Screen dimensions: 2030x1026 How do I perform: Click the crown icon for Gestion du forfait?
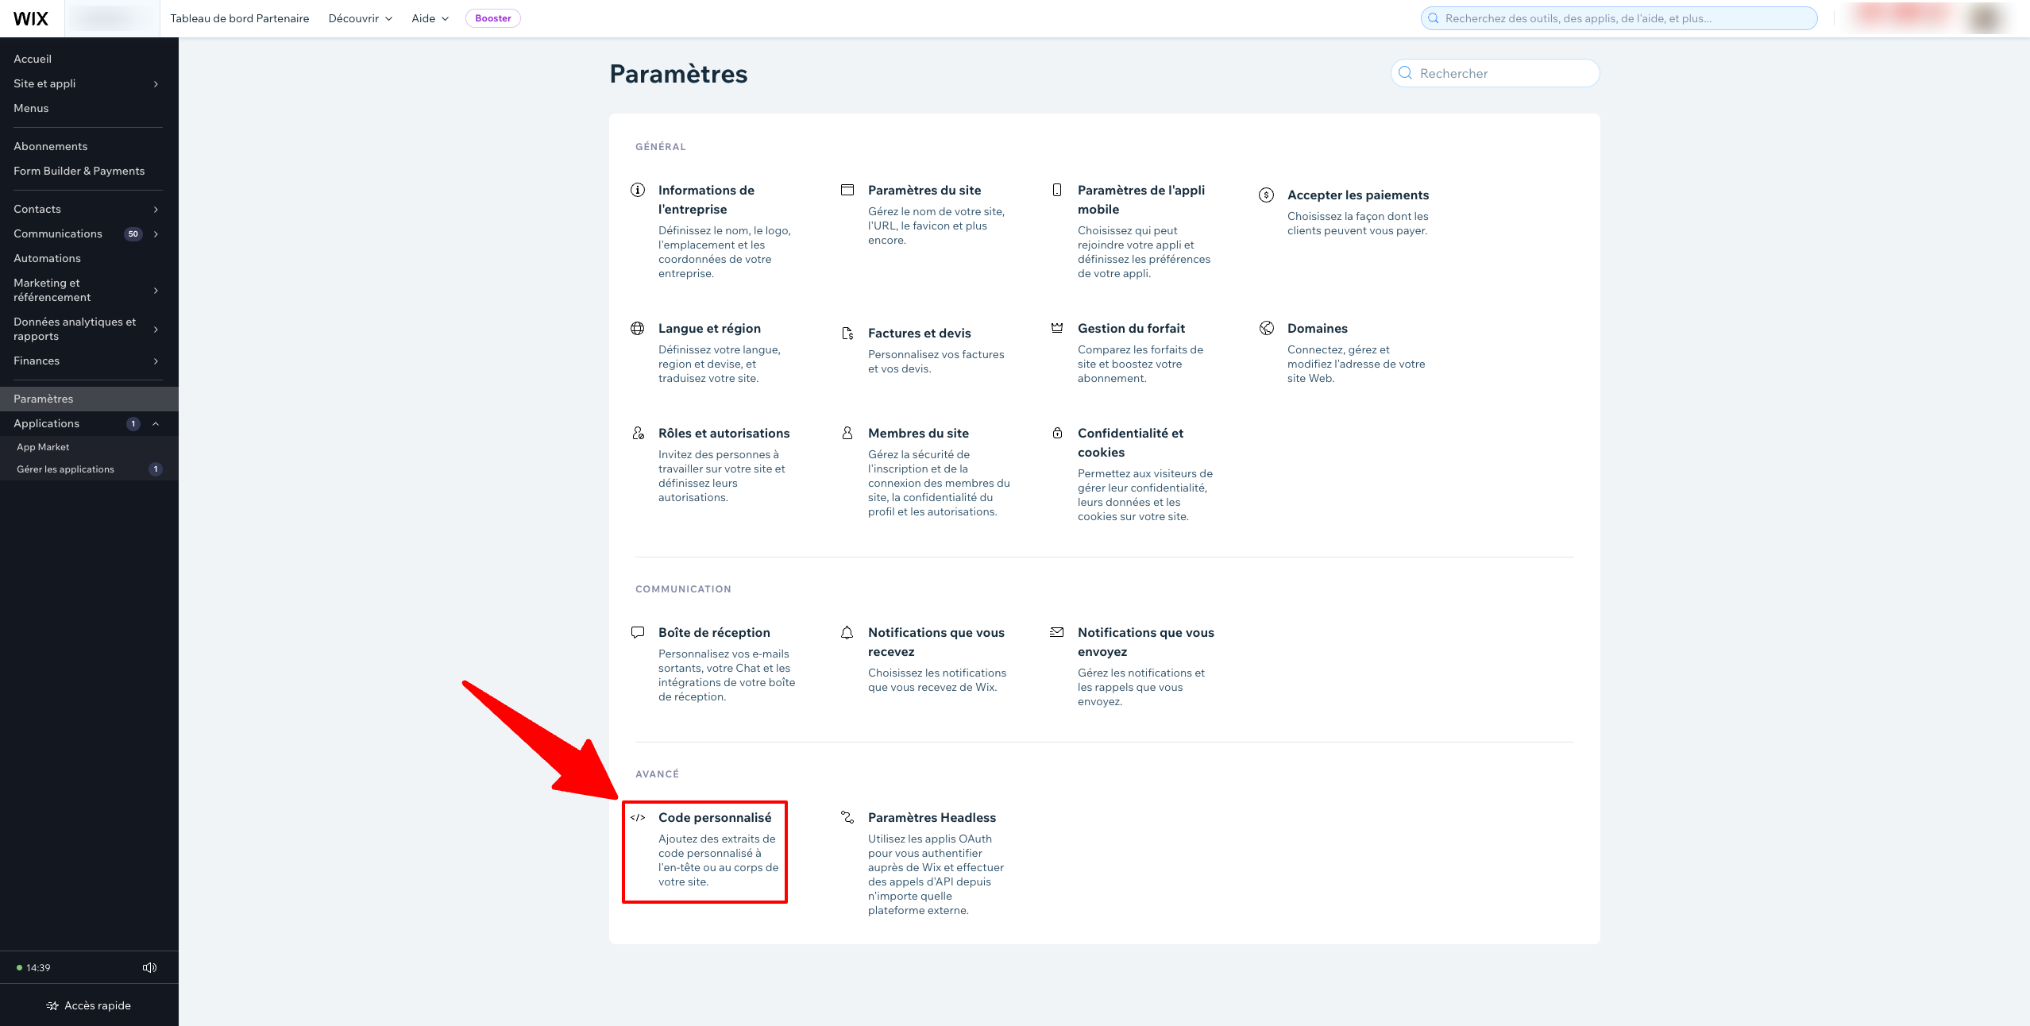coord(1057,328)
